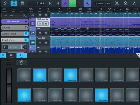Start recording with the red record button
This screenshot has height=105, width=140.
click(x=80, y=3)
